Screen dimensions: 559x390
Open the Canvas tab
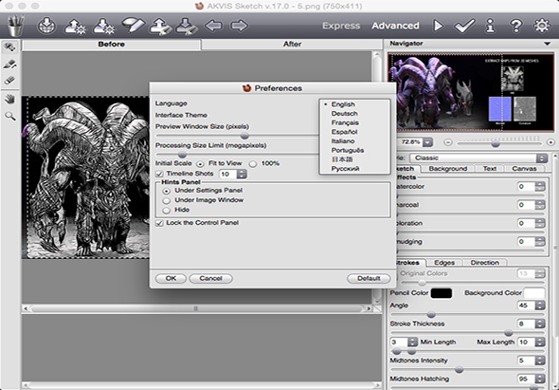(524, 169)
